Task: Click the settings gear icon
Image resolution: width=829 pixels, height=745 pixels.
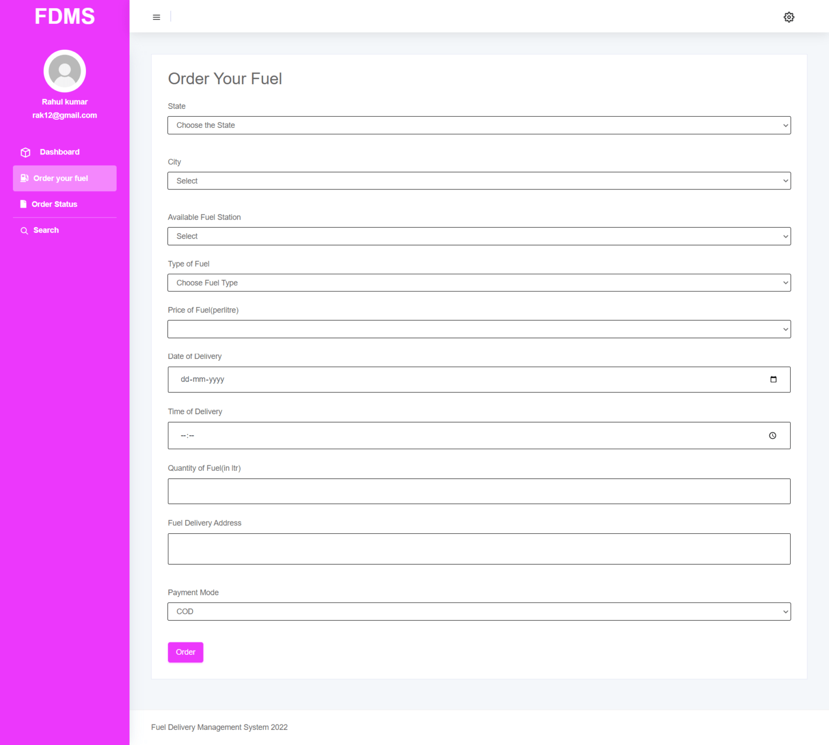Action: 789,17
